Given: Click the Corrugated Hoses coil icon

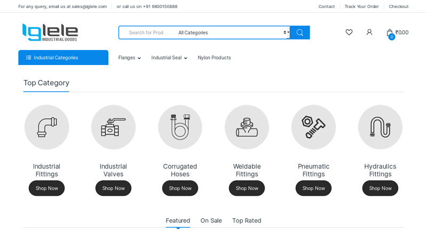Looking at the screenshot, I should click(180, 127).
